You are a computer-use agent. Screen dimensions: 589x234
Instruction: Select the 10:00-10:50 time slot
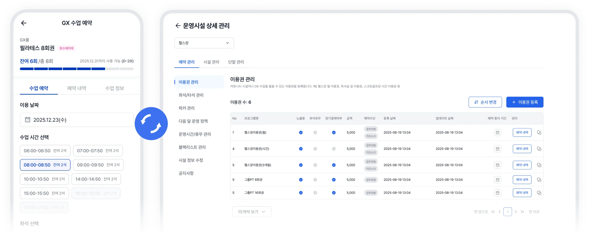pos(44,179)
